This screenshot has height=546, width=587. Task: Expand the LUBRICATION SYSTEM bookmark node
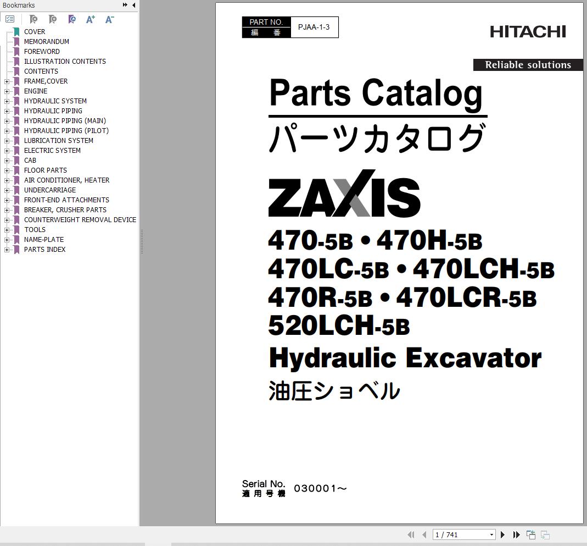[7, 141]
